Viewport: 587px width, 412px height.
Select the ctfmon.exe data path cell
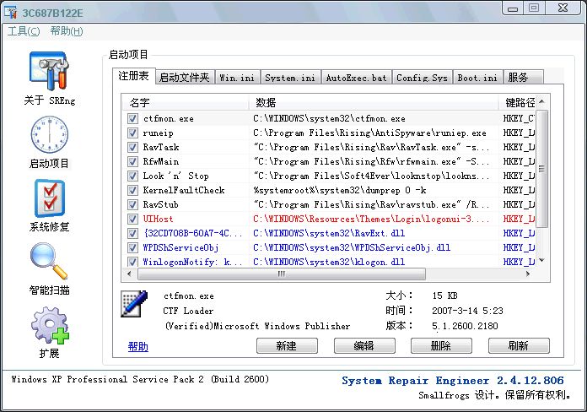click(329, 119)
